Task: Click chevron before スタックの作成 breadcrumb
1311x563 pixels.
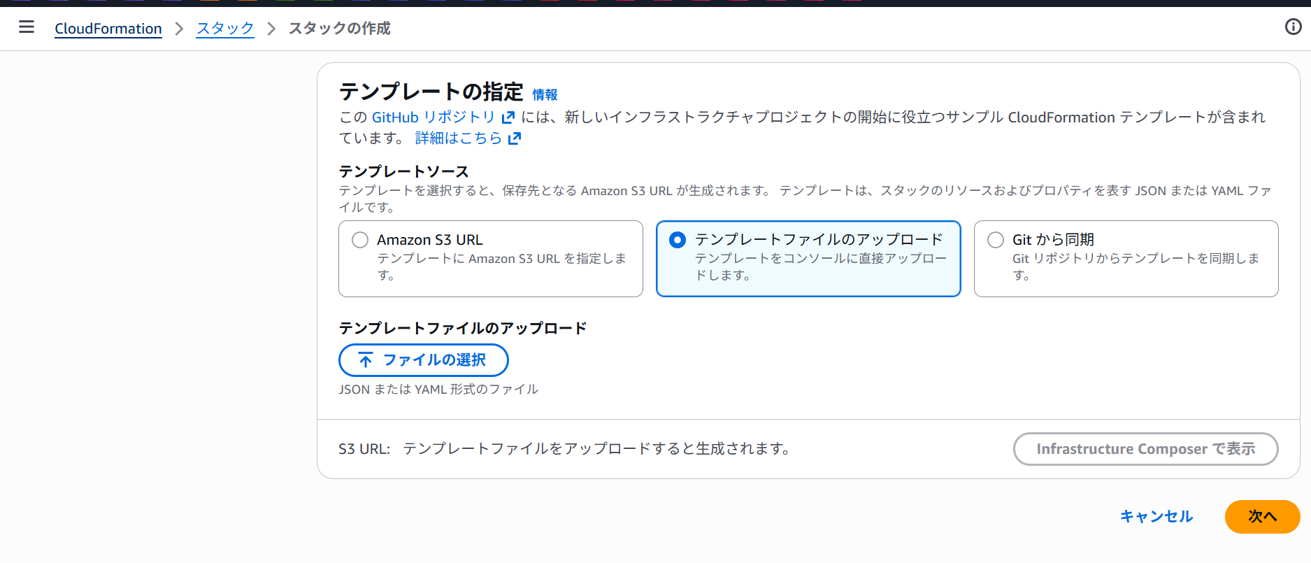Action: [x=271, y=29]
